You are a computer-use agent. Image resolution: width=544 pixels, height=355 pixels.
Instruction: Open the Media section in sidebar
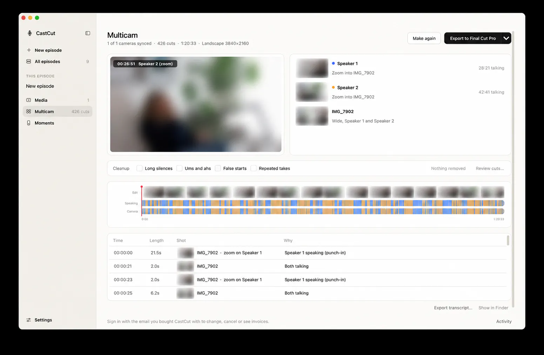(x=58, y=100)
